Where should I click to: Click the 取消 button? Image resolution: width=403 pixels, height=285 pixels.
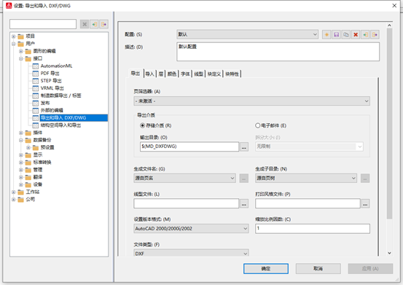(x=318, y=268)
